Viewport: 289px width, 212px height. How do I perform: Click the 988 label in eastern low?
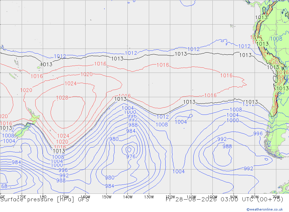(227, 147)
